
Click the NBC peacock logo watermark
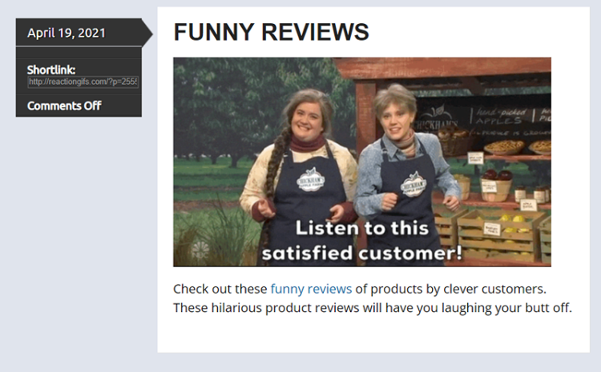pyautogui.click(x=200, y=249)
